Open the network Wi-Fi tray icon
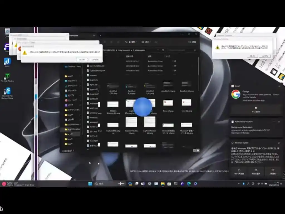 (x=259, y=184)
